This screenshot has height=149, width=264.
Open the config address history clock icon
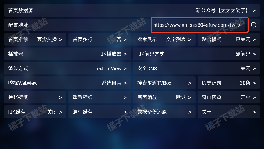(253, 25)
